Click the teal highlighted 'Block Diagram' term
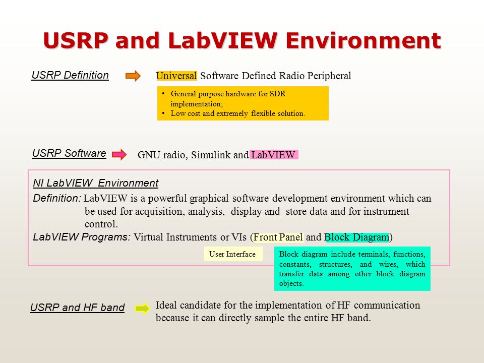The height and width of the screenshot is (363, 484). click(357, 237)
